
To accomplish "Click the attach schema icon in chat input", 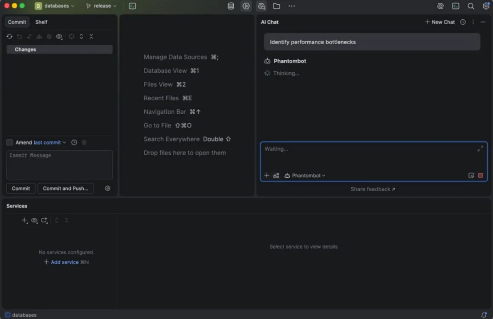I will pyautogui.click(x=276, y=175).
